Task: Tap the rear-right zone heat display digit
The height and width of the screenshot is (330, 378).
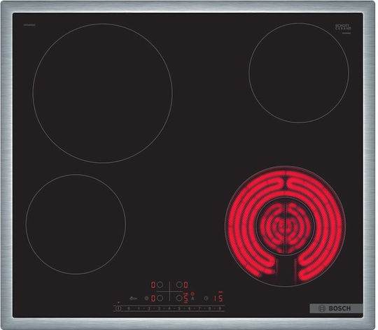Action: (185, 285)
